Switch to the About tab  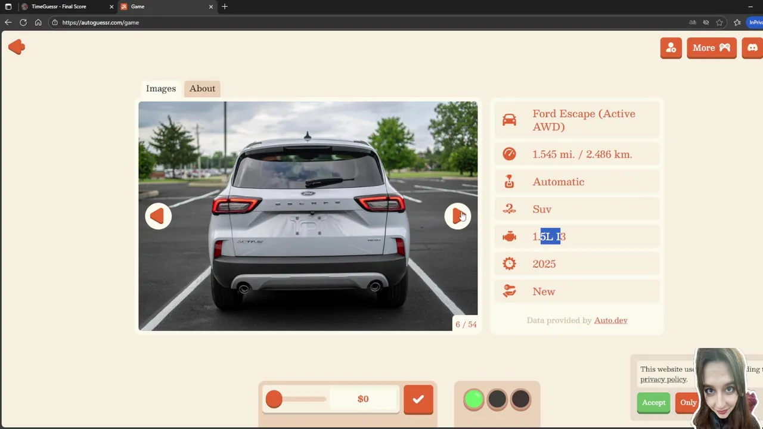click(x=202, y=88)
